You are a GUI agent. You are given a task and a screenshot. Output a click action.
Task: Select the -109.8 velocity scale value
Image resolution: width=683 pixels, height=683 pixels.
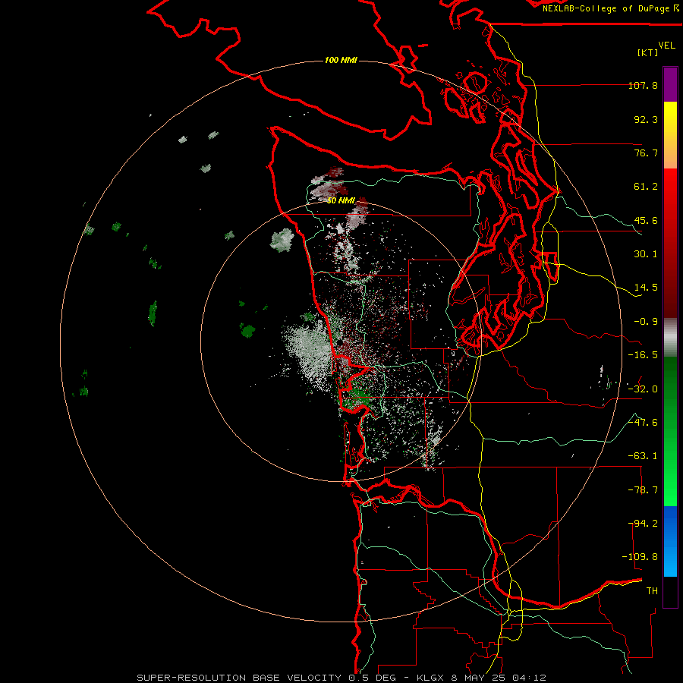click(x=640, y=557)
